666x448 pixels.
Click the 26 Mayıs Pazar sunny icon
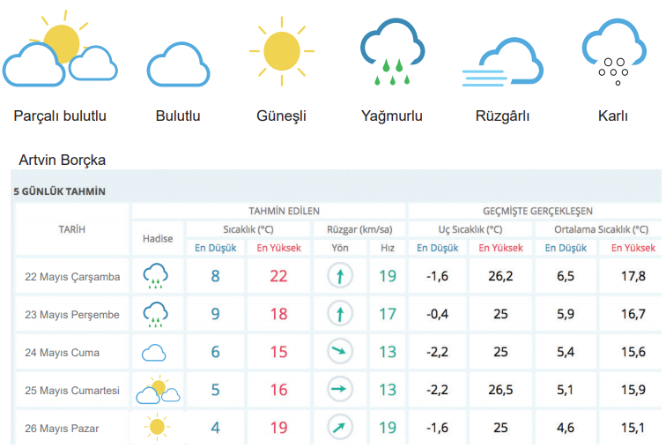pos(157,428)
